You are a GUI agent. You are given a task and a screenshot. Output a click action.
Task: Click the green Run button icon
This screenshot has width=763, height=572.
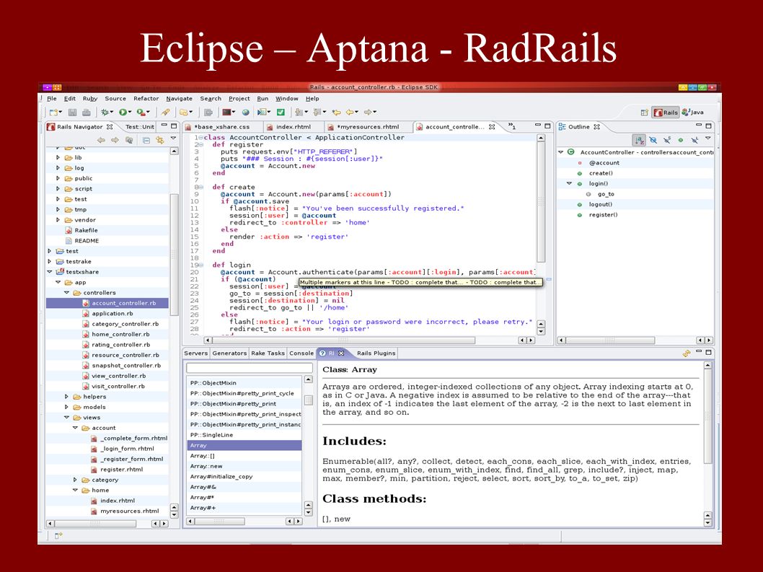tap(123, 113)
